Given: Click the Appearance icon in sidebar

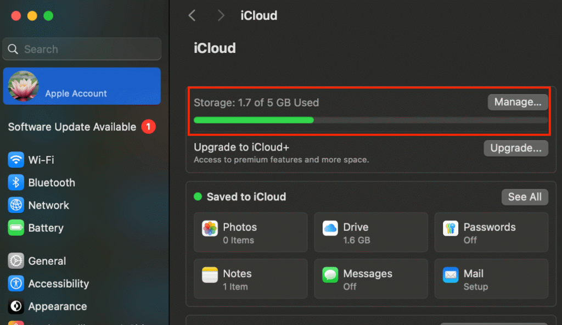Looking at the screenshot, I should pos(16,306).
